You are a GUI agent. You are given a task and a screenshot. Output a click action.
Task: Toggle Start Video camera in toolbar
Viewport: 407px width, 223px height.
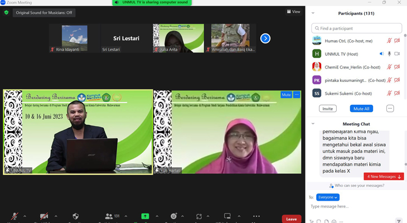pos(44,216)
